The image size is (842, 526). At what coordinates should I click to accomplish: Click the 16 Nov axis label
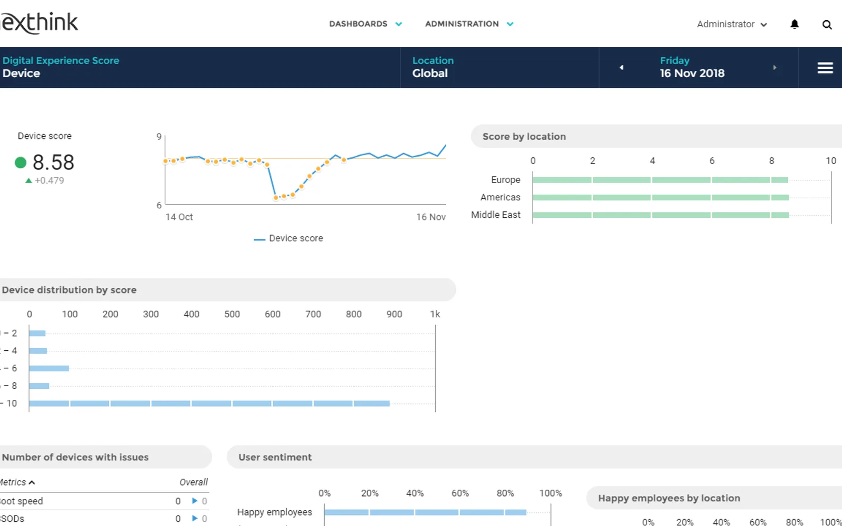[x=431, y=217]
